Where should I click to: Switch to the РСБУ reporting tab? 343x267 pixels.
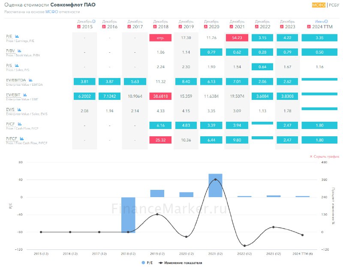coord(334,5)
